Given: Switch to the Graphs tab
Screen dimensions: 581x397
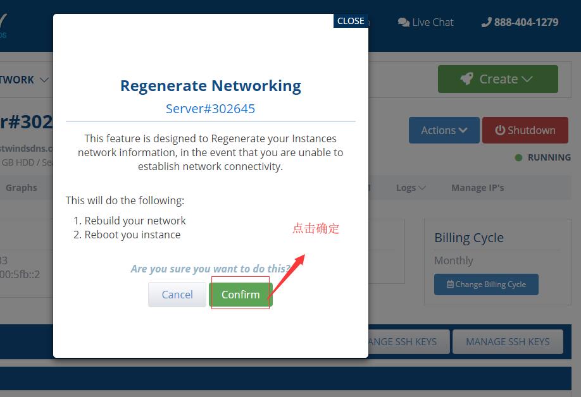Looking at the screenshot, I should pyautogui.click(x=22, y=188).
